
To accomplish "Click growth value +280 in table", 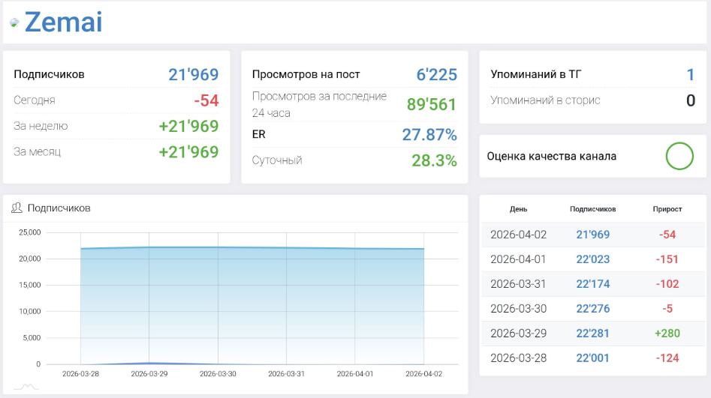I will 667,334.
